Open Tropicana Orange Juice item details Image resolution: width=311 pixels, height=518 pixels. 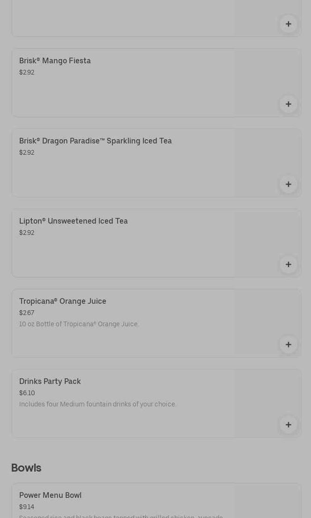[x=62, y=301]
